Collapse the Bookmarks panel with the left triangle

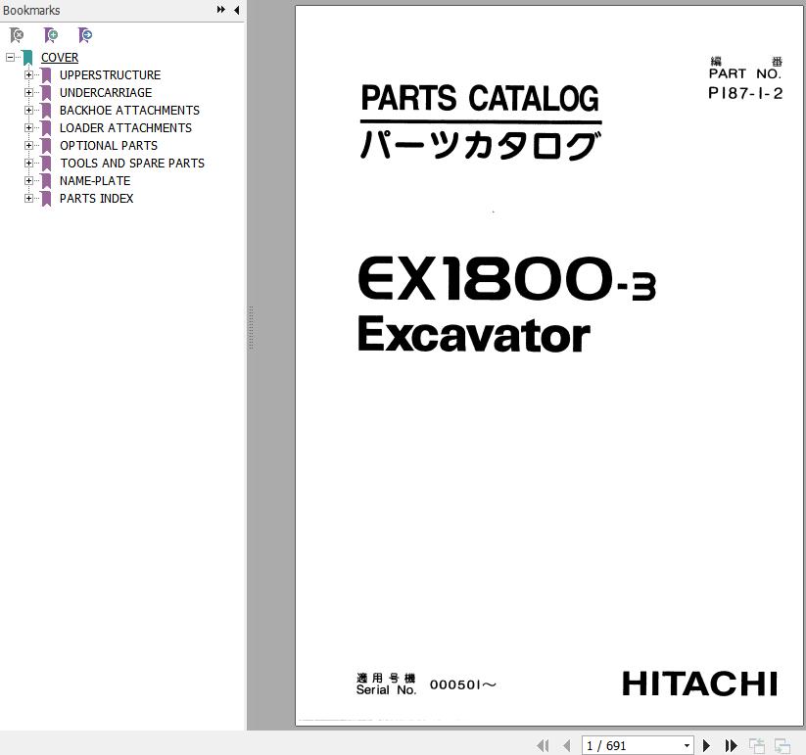236,10
